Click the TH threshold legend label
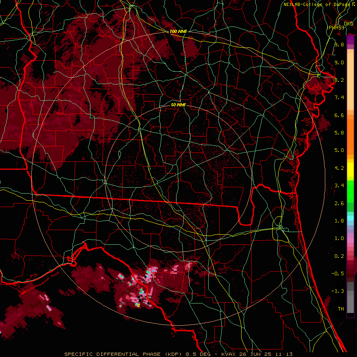This screenshot has width=357, height=357. click(341, 309)
